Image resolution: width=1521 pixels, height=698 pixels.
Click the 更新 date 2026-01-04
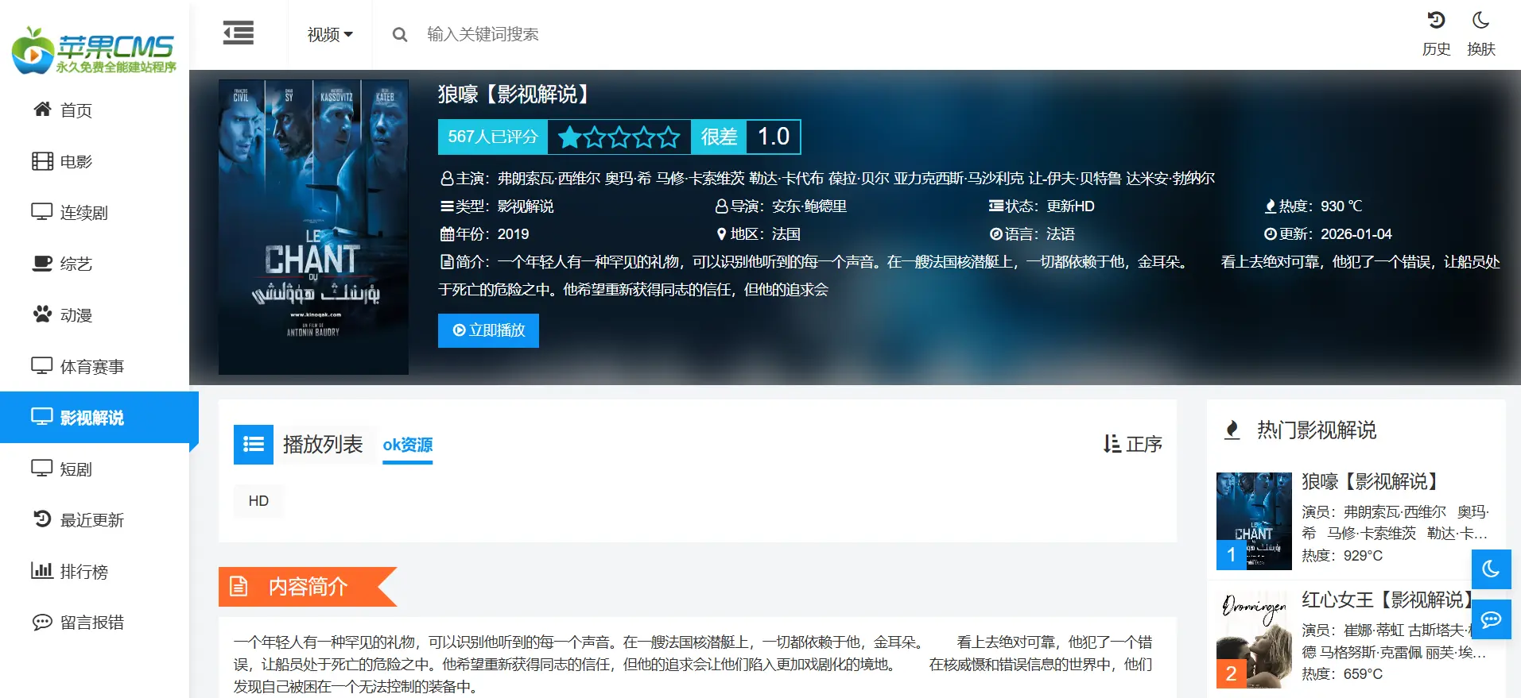(1356, 234)
